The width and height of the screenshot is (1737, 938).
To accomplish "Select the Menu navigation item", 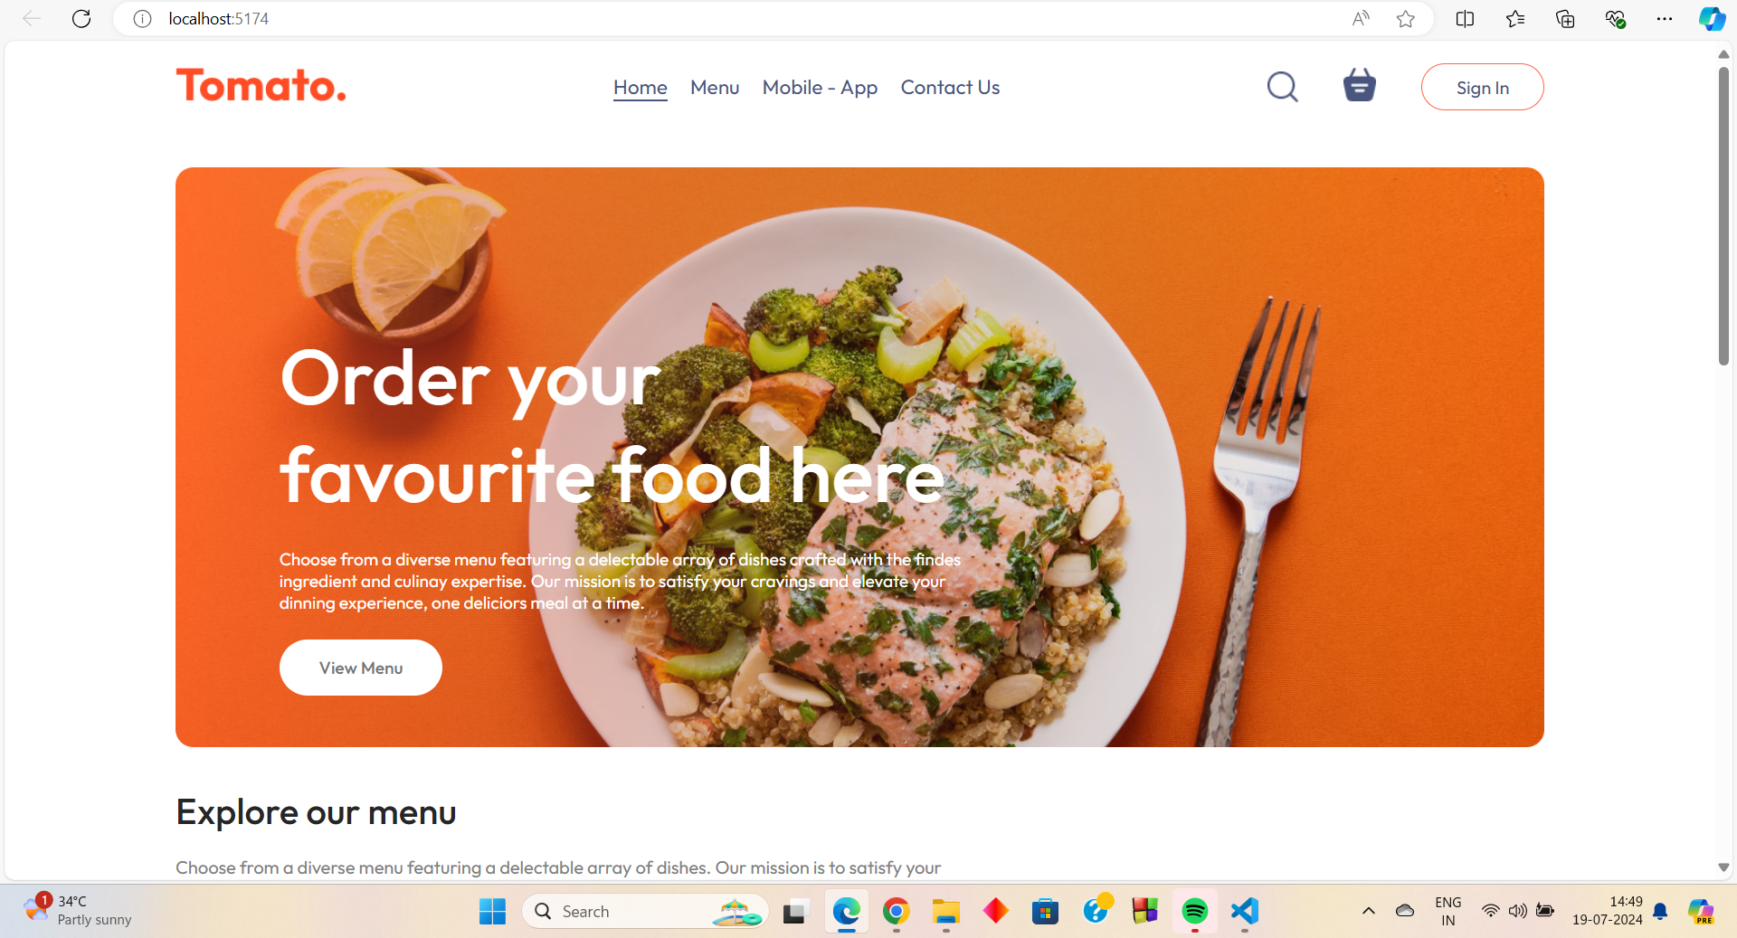I will tap(715, 88).
